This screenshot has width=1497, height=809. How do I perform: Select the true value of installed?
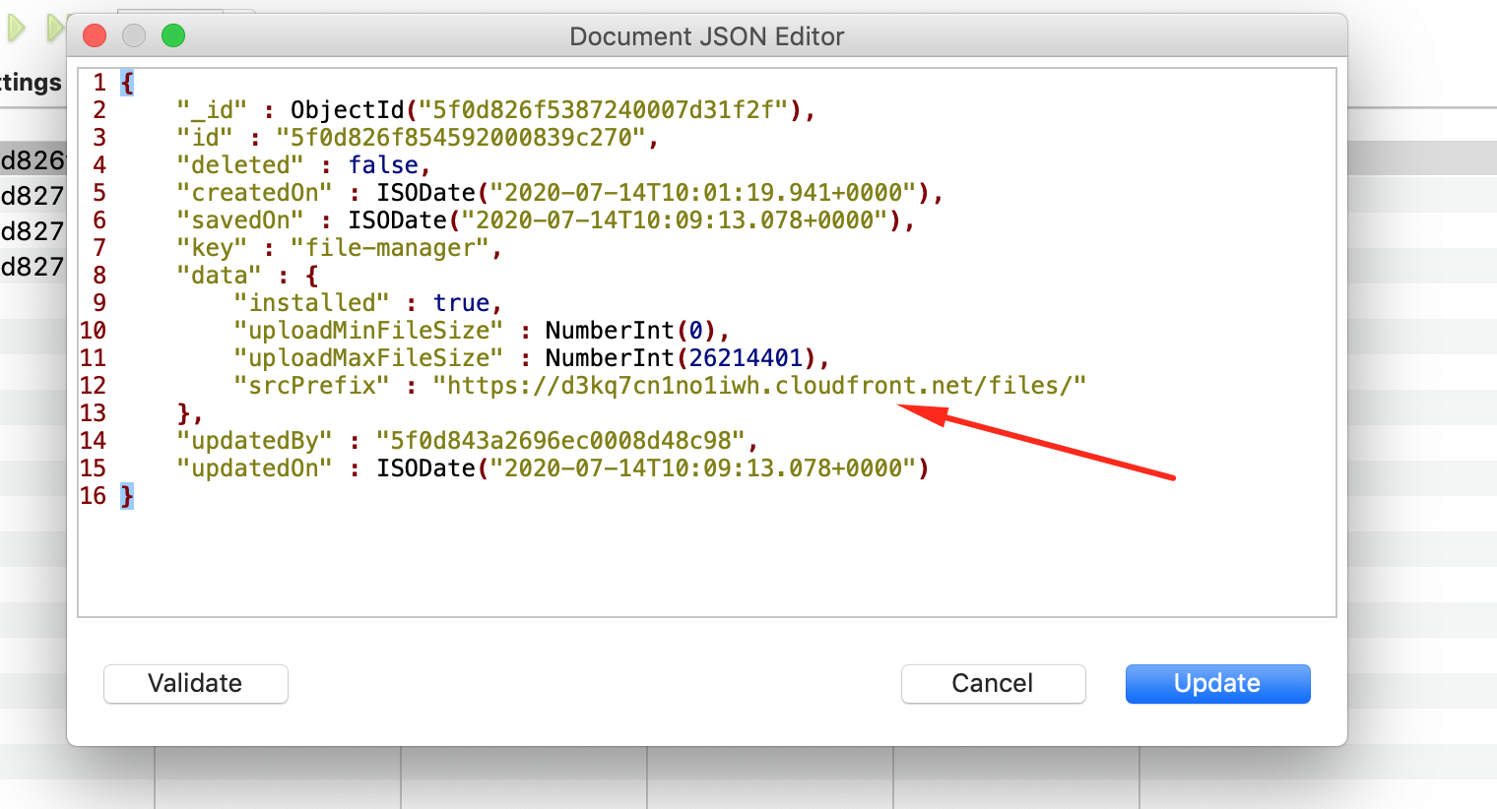(x=461, y=303)
